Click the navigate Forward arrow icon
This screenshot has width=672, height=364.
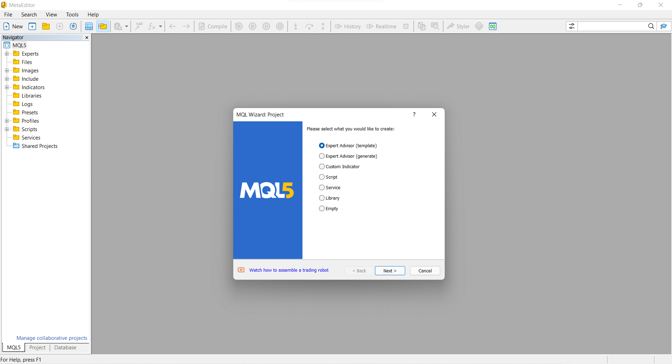click(x=186, y=26)
